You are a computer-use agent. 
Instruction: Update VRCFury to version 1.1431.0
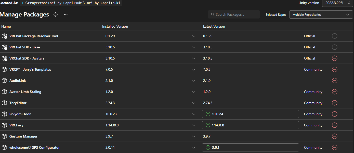tap(250, 125)
